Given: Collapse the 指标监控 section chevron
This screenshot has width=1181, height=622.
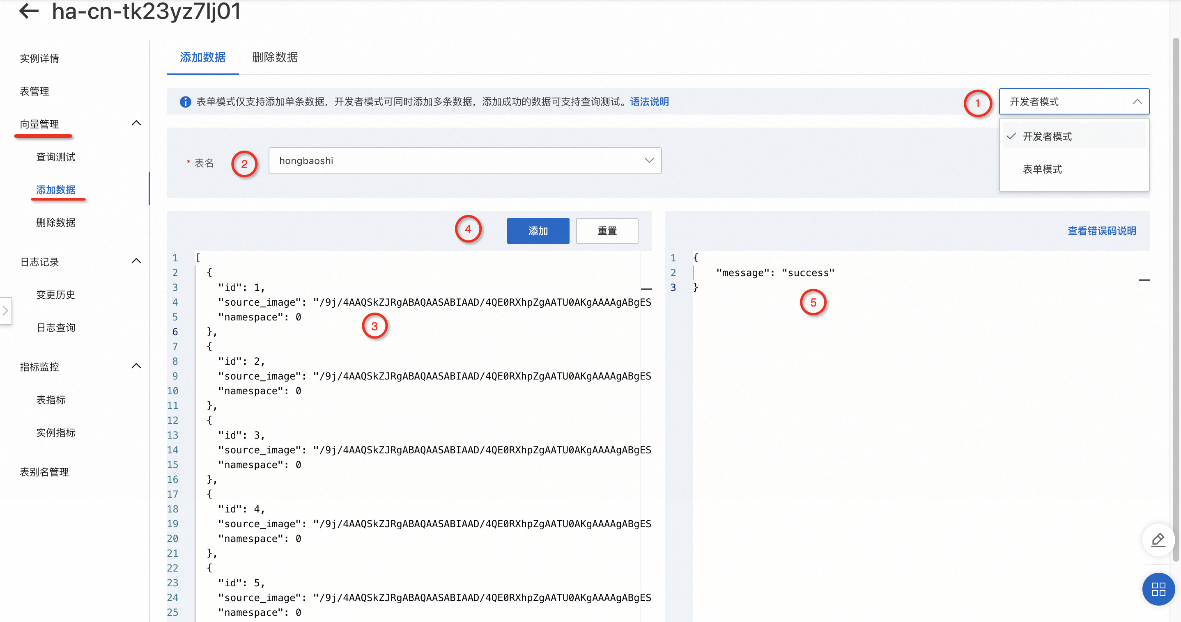Looking at the screenshot, I should point(136,366).
